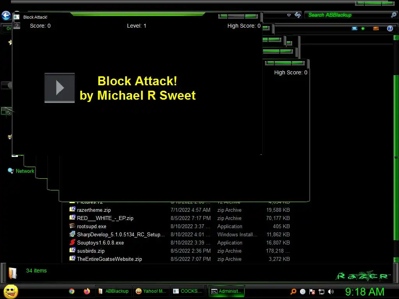This screenshot has width=399, height=299.
Task: Click the 19,588 KB size cell
Action: [x=278, y=210]
